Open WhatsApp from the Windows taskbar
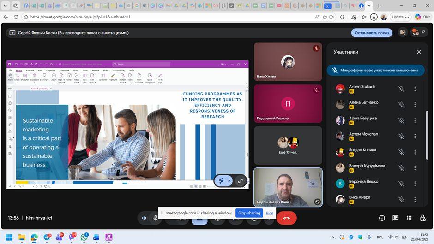434x244 pixels. coord(84,237)
